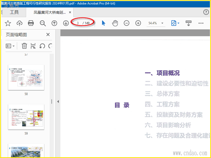This screenshot has height=158, width=211.
Task: Insert or extract pages with scissors icon
Action: point(33,46)
